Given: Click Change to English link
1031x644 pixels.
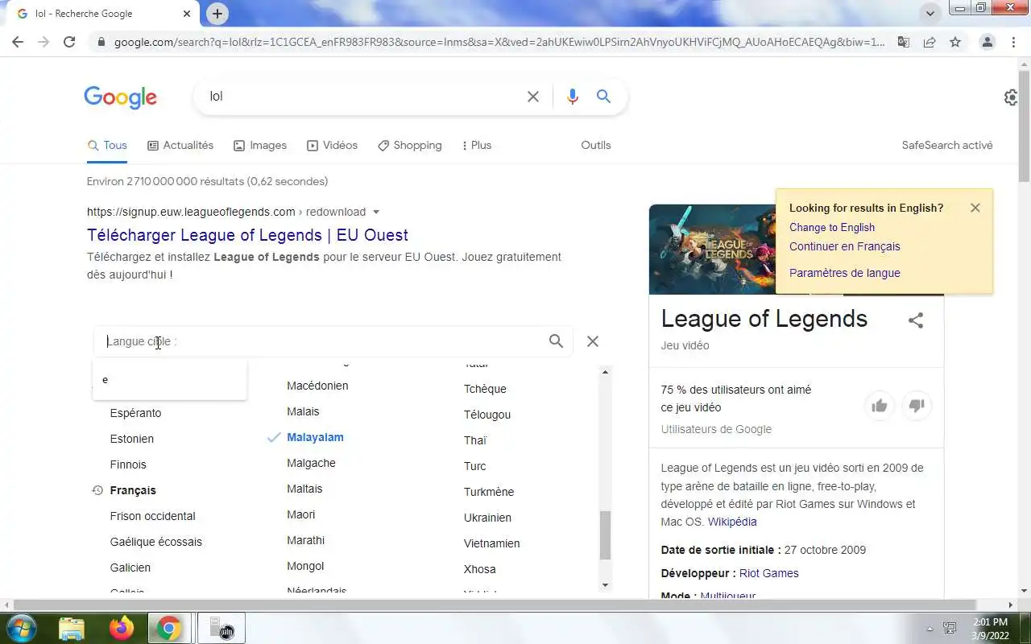Looking at the screenshot, I should pos(832,228).
